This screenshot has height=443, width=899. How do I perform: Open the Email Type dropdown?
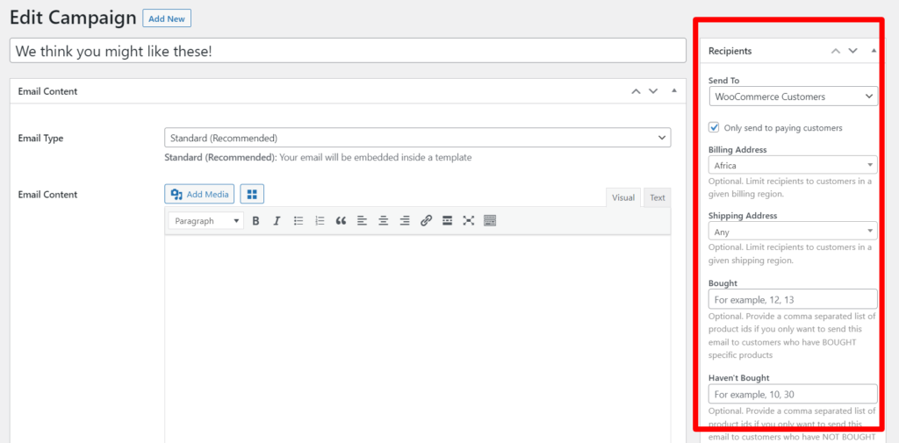(x=417, y=138)
